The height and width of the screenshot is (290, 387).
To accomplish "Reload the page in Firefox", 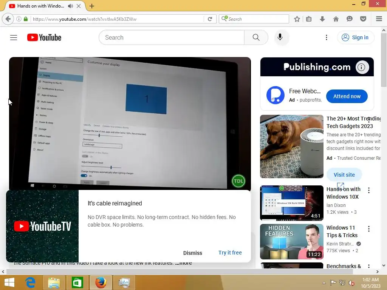I will click(210, 19).
